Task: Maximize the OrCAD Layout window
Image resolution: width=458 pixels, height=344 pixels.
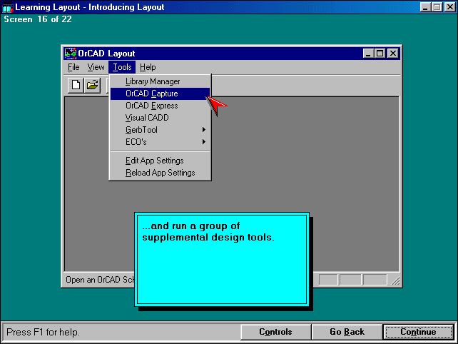Action: [380, 54]
